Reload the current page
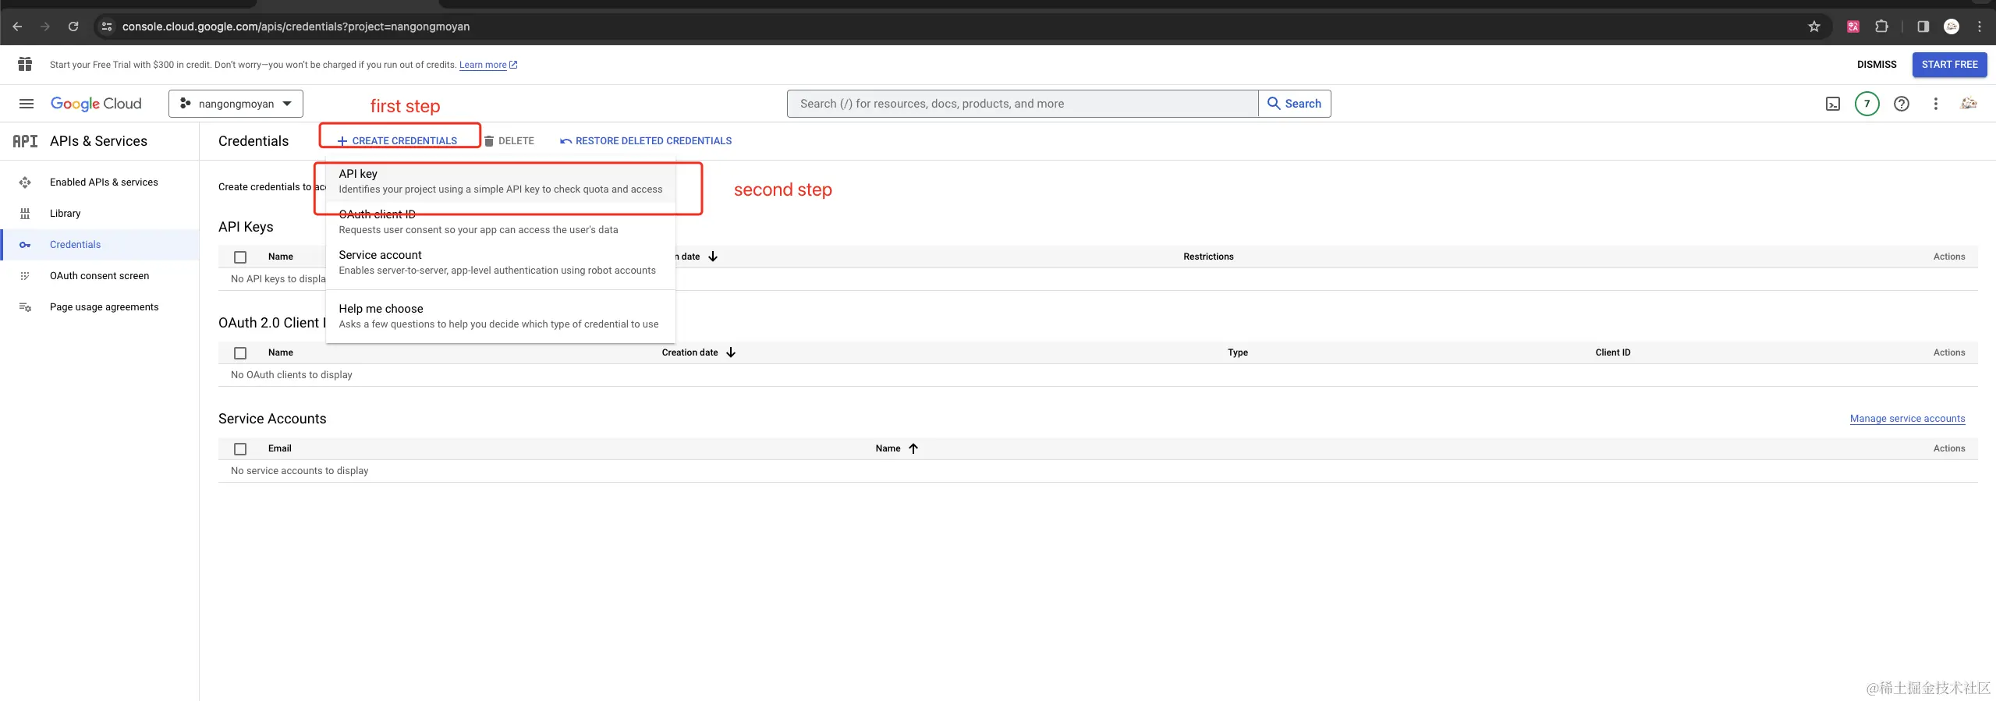 73,27
